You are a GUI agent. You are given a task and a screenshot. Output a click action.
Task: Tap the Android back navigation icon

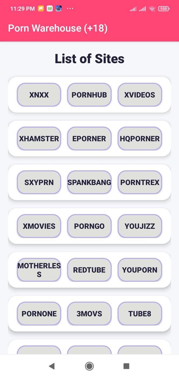[x=52, y=366]
